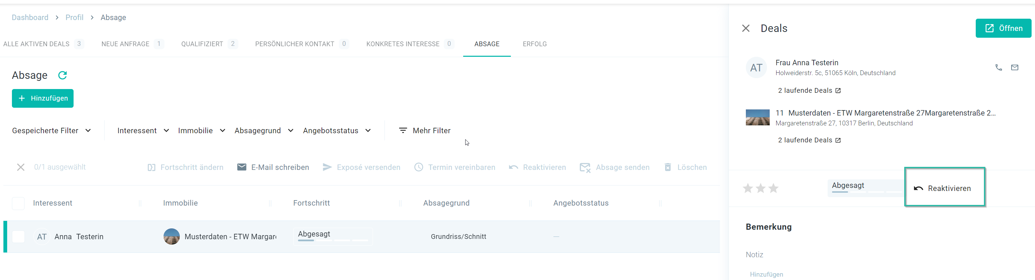The image size is (1035, 280).
Task: Clear selection with the X icon
Action: (21, 167)
